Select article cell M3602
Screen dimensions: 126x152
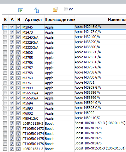tap(33, 53)
